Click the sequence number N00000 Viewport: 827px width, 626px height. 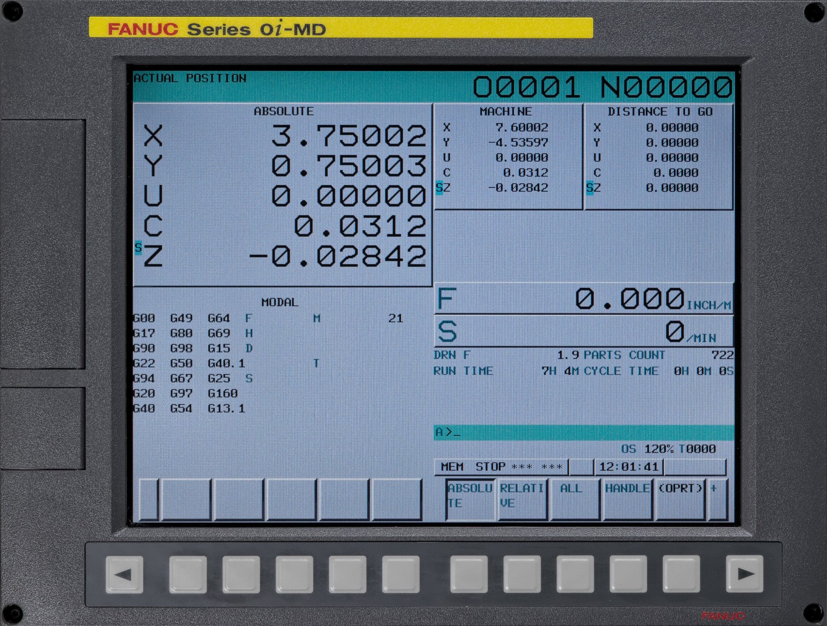(666, 87)
